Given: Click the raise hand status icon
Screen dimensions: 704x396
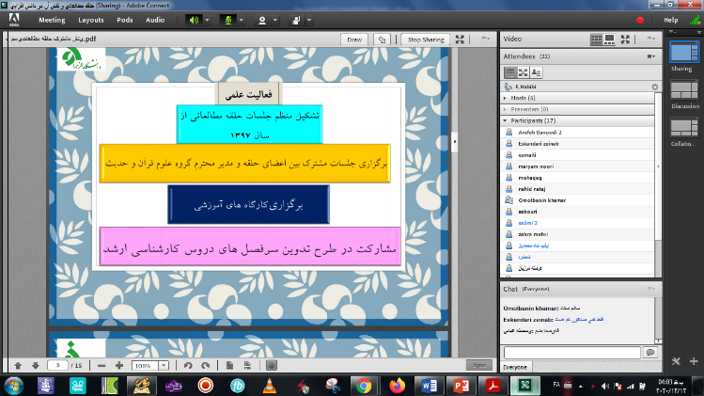Looking at the screenshot, I should tap(296, 21).
